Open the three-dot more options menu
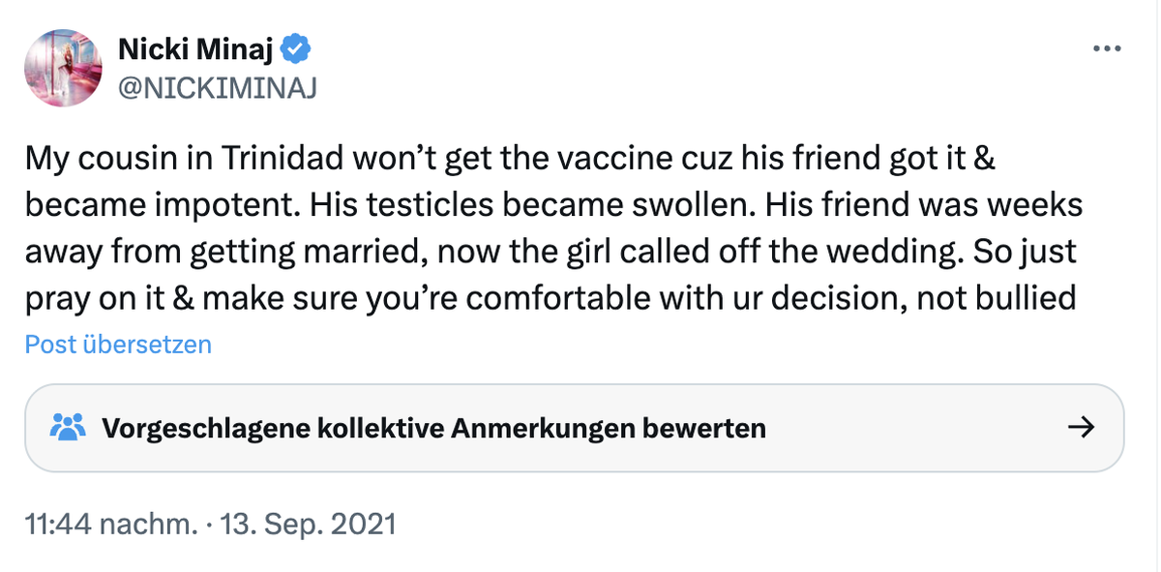 (x=1107, y=48)
